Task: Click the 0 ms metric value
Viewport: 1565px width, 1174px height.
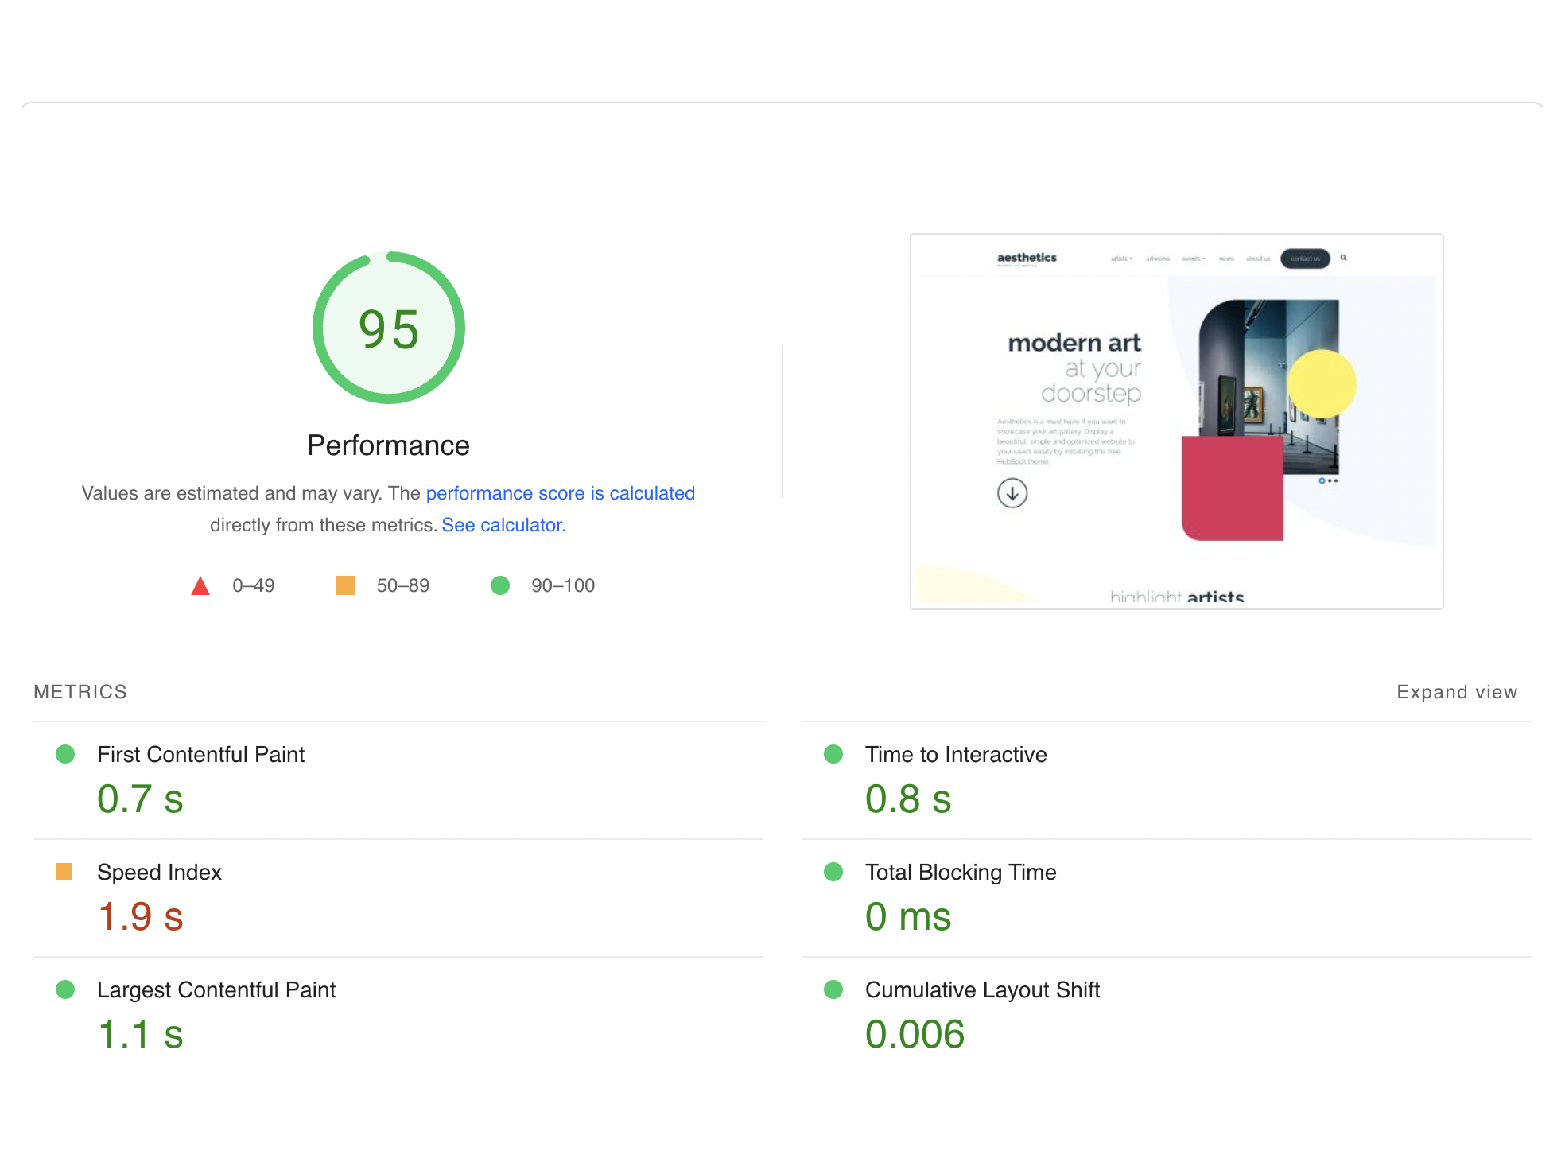Action: coord(908,916)
